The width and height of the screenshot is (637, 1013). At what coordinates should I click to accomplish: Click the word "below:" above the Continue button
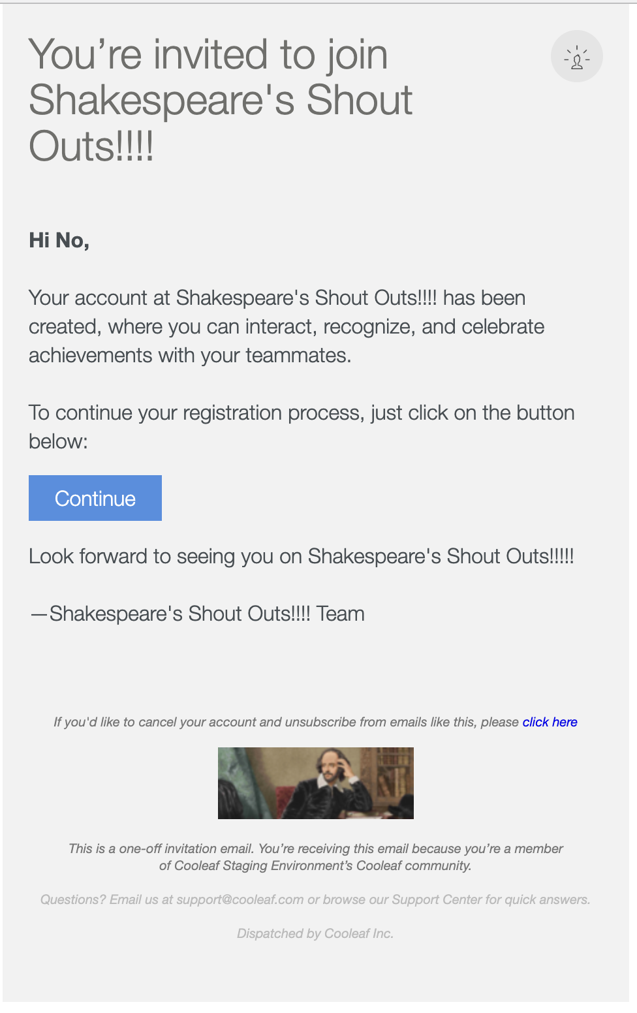click(x=58, y=442)
